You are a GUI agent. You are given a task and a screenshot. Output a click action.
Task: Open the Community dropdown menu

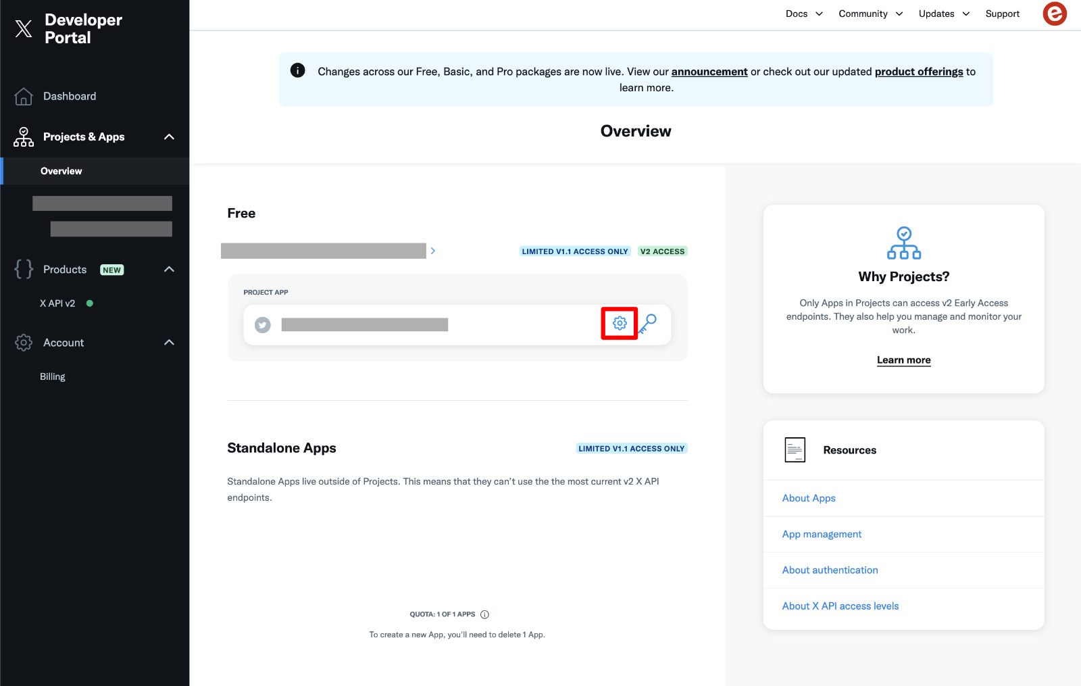pyautogui.click(x=871, y=14)
